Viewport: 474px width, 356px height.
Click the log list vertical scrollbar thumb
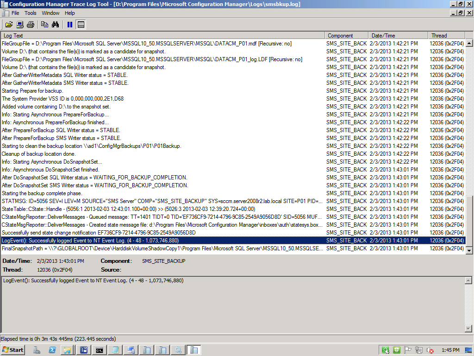pos(469,221)
